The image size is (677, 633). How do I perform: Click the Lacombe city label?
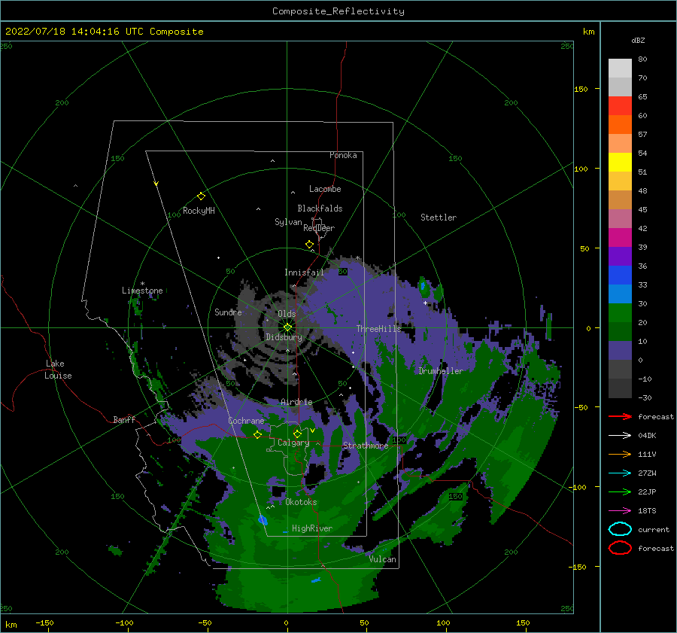tap(325, 189)
